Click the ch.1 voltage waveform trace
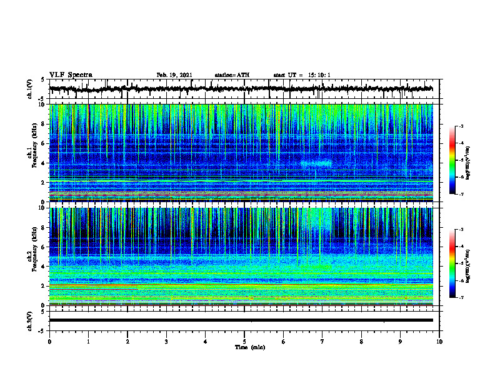This screenshot has height=383, width=495. (241, 89)
